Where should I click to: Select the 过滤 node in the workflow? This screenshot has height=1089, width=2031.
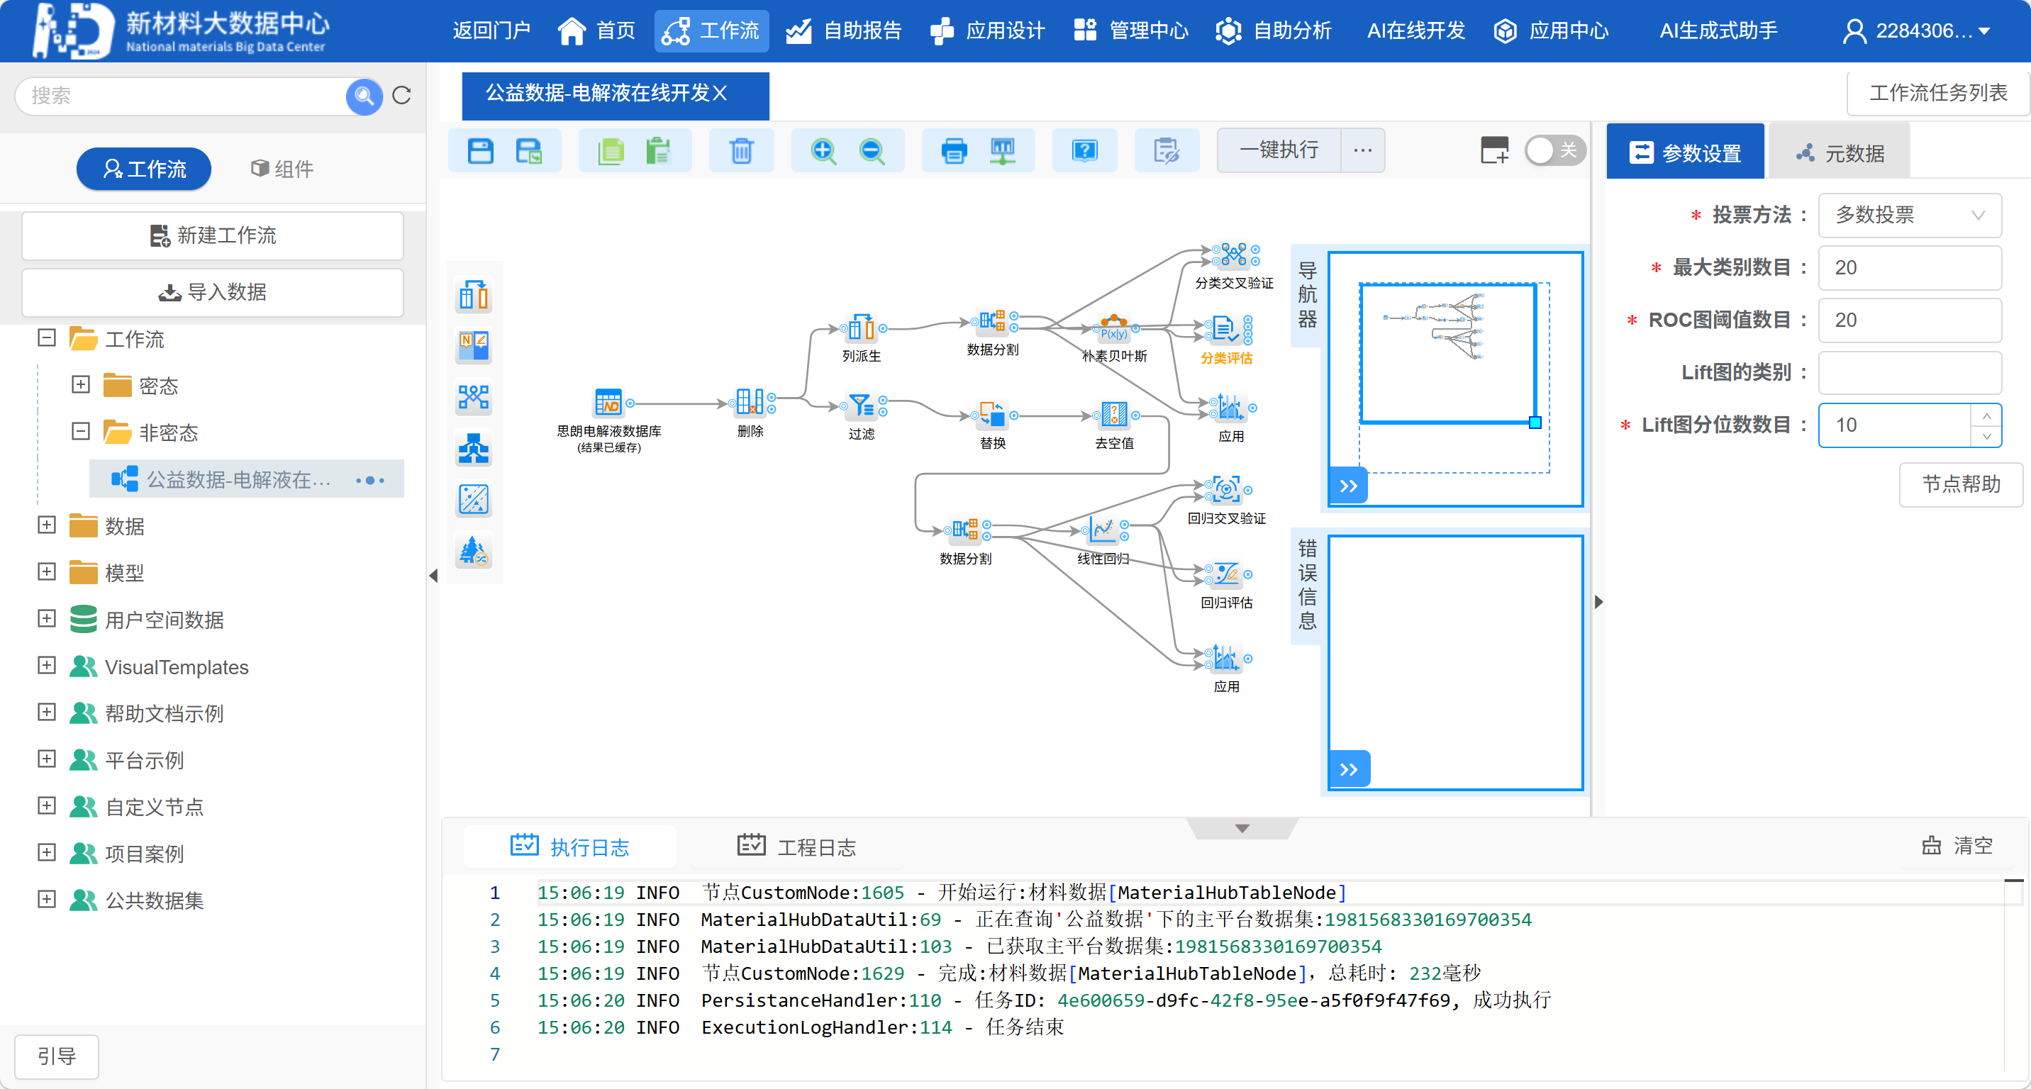click(x=862, y=406)
